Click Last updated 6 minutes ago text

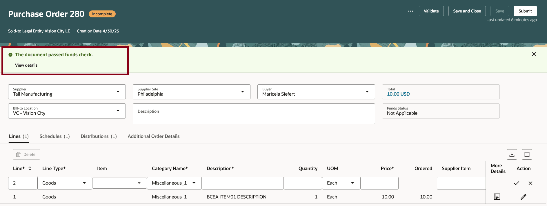click(511, 20)
